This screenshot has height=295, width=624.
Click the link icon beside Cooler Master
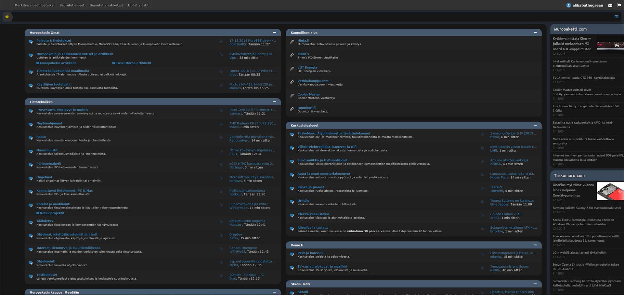pyautogui.click(x=292, y=96)
